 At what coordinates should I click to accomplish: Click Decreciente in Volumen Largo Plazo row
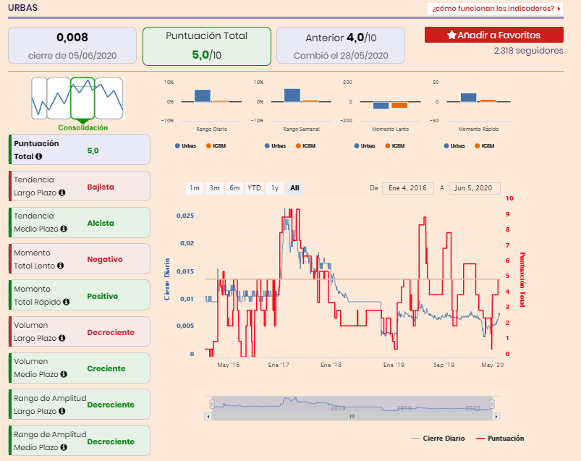[x=111, y=332]
